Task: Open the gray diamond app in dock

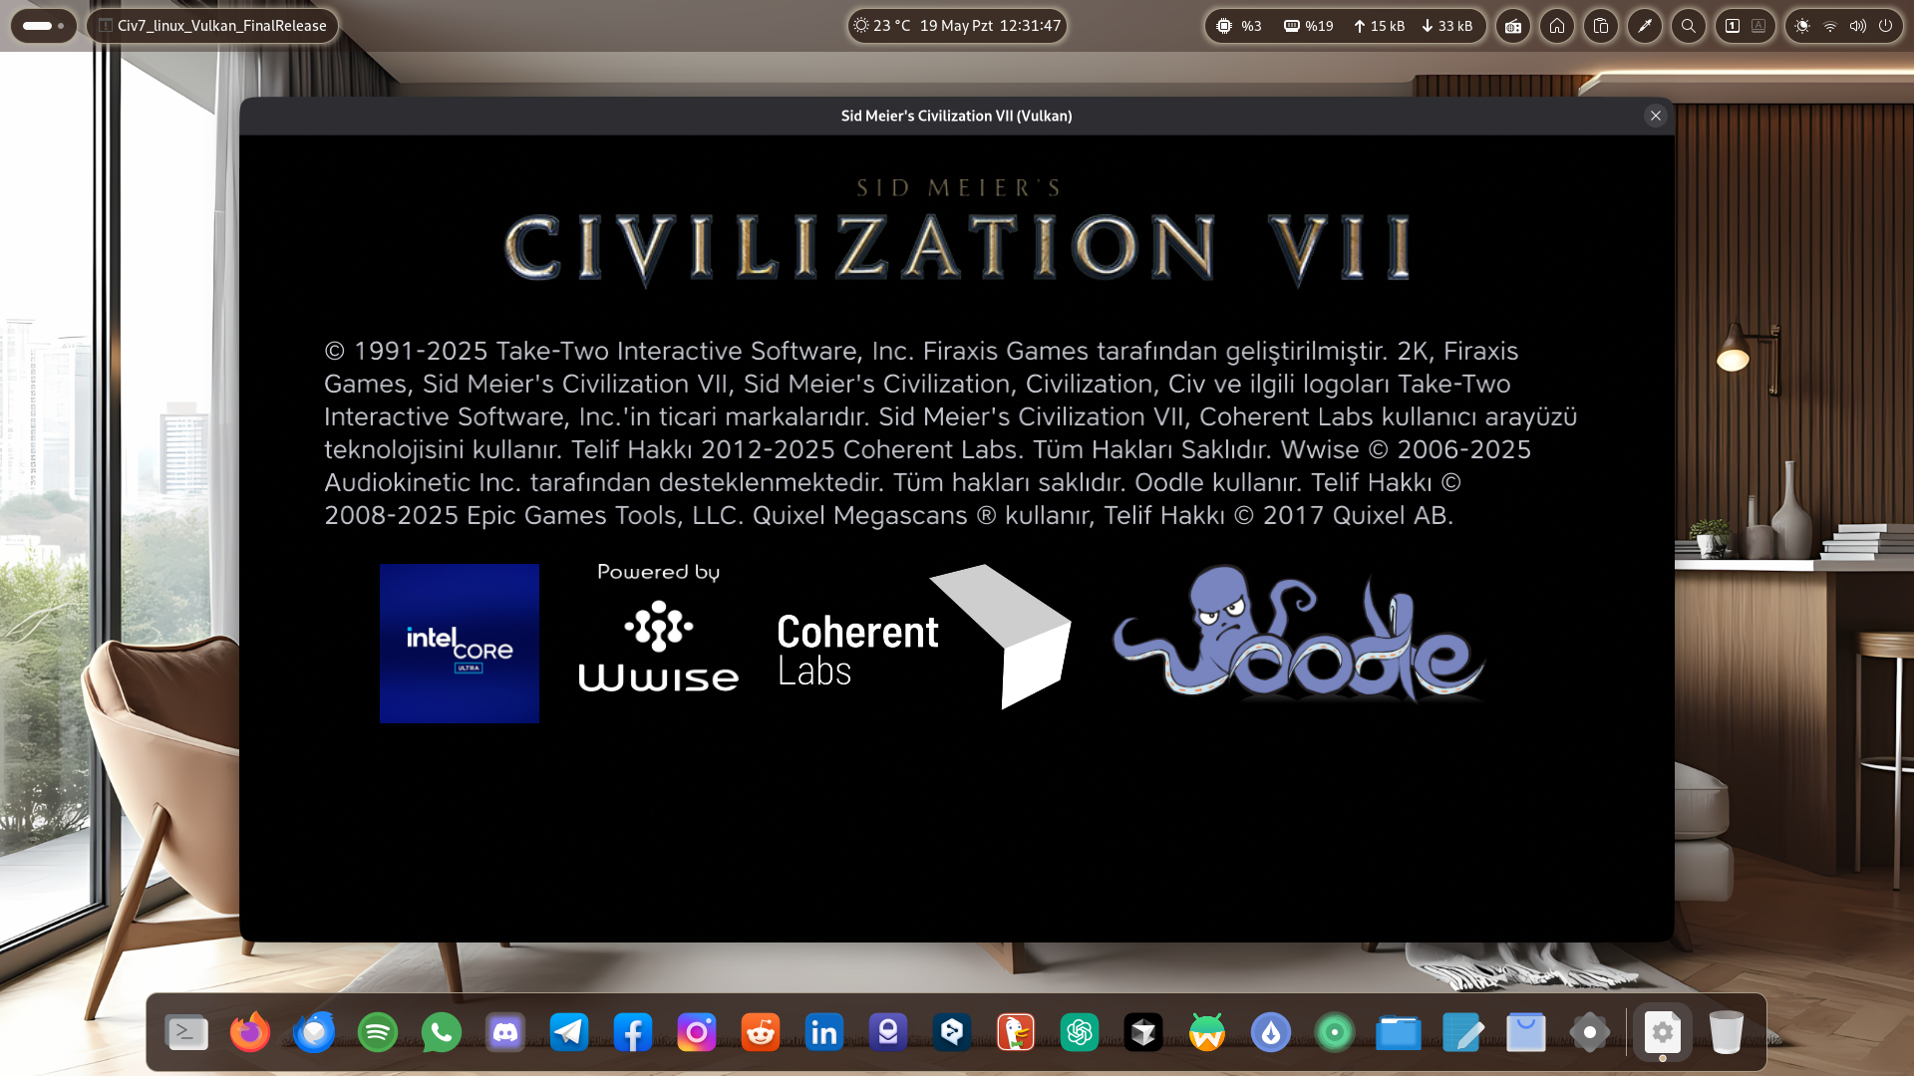Action: pos(1590,1033)
